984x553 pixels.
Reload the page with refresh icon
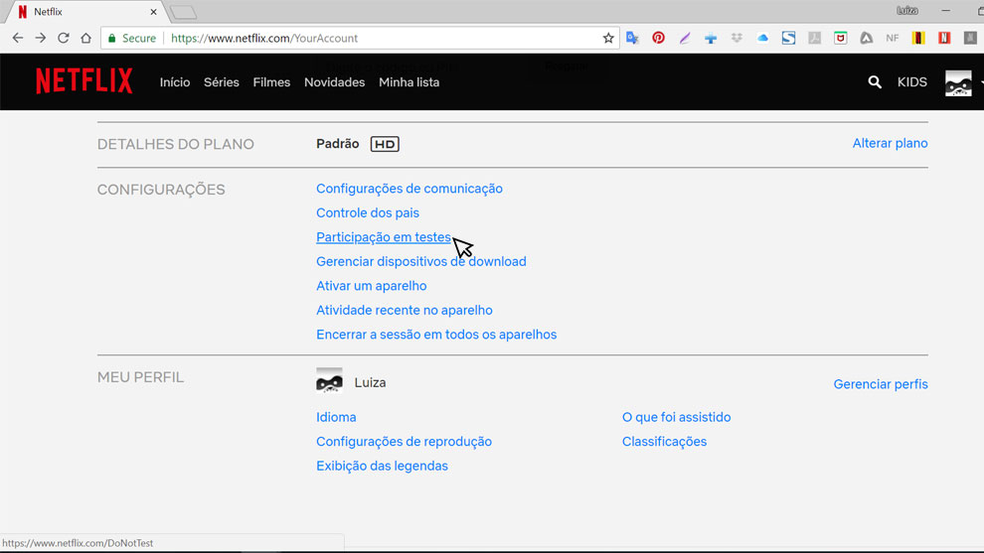point(64,39)
